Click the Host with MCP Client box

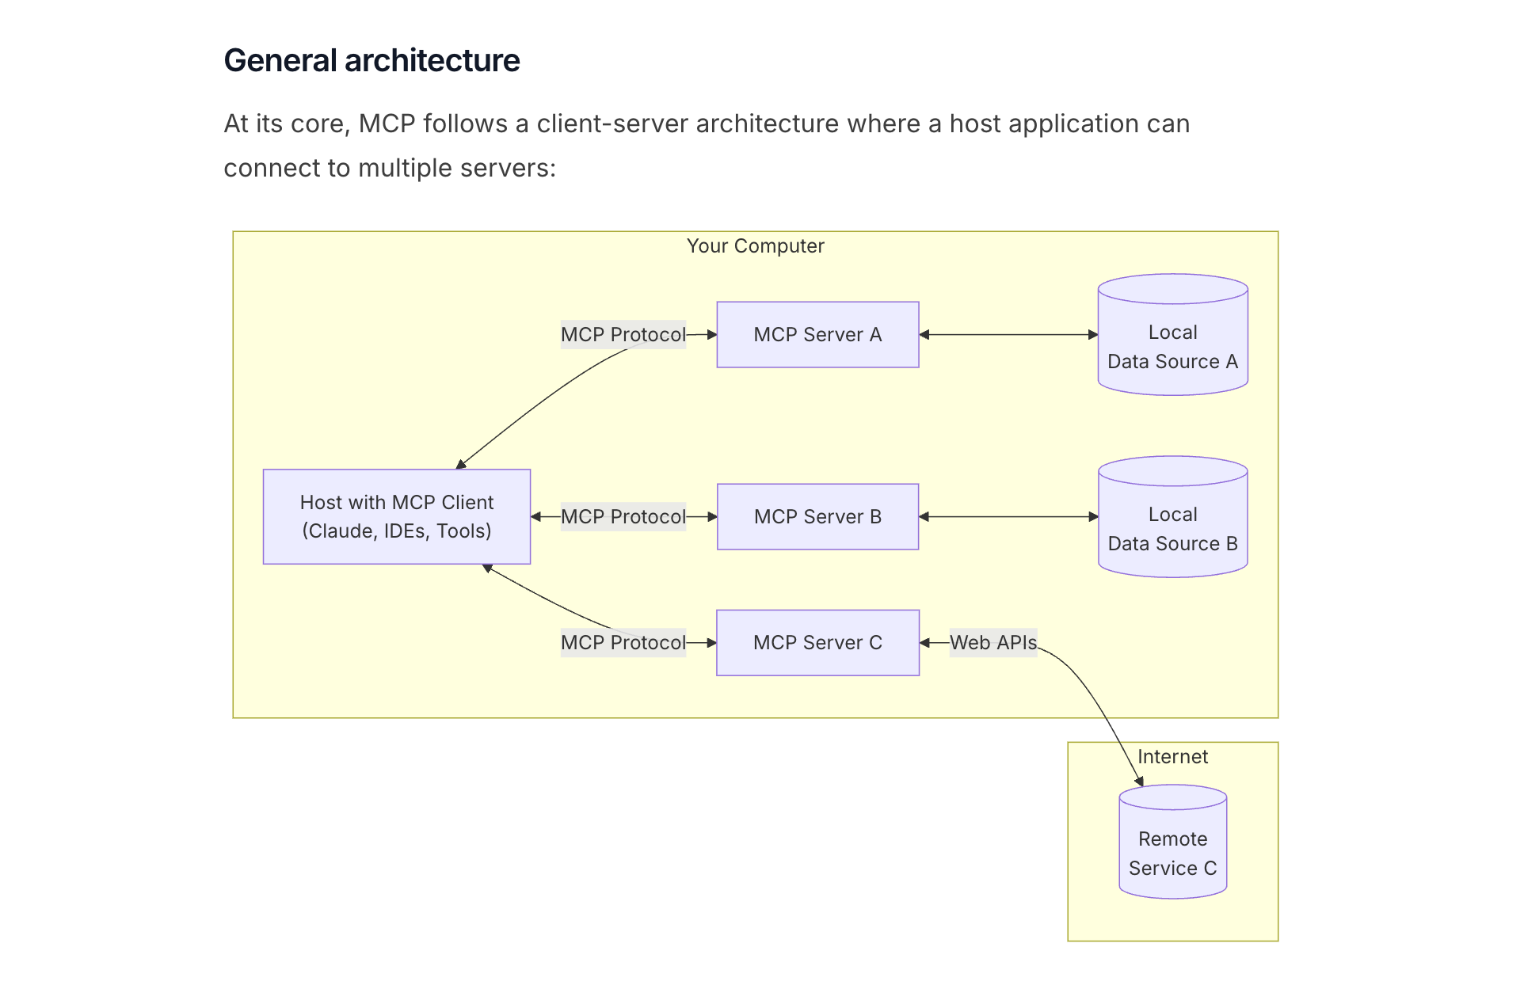396,517
